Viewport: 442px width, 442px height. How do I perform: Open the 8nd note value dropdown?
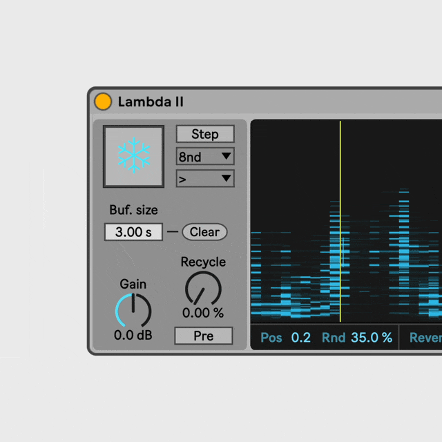[205, 157]
